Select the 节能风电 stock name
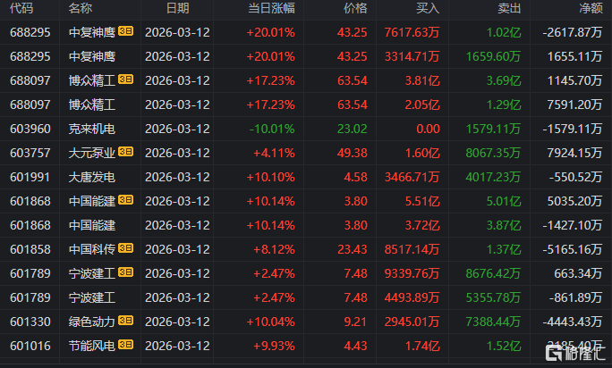Viewport: 612px width, 368px height. point(91,344)
